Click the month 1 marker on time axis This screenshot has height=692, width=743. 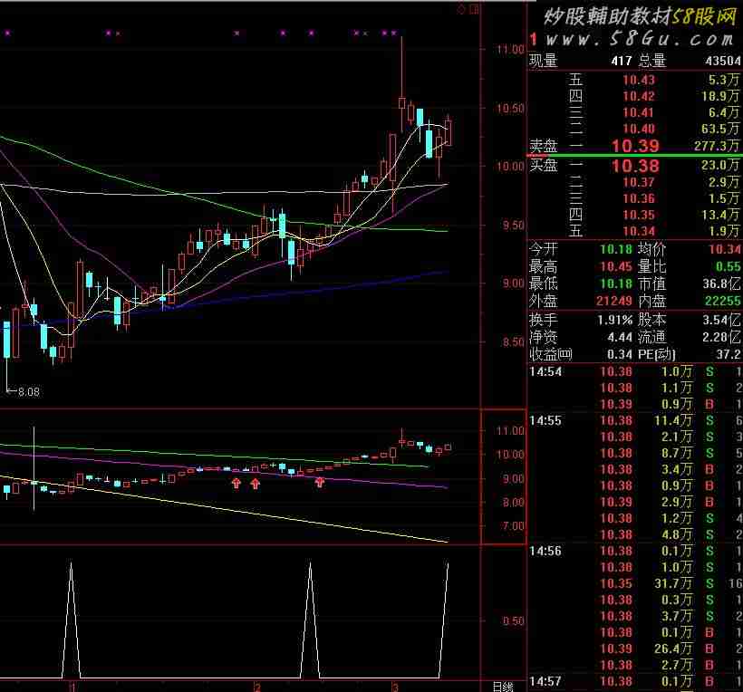click(x=71, y=686)
